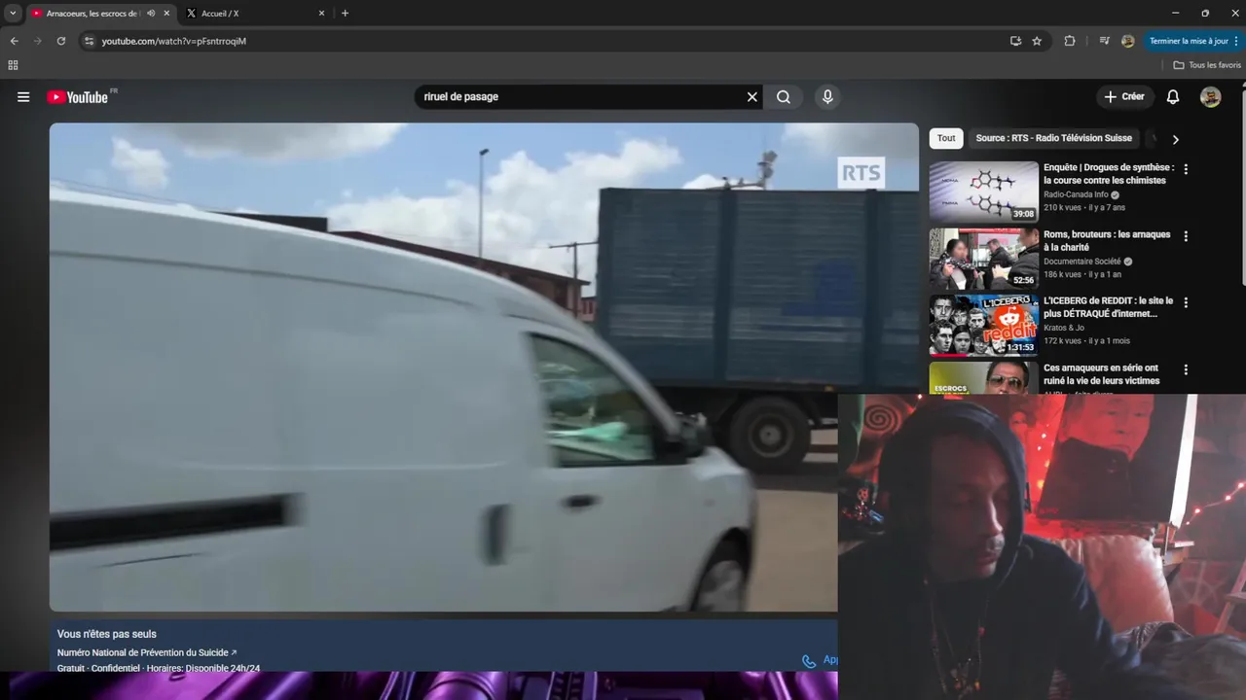1246x700 pixels.
Task: Open 'Roms, brouteurs' video thumbnail
Action: click(983, 259)
